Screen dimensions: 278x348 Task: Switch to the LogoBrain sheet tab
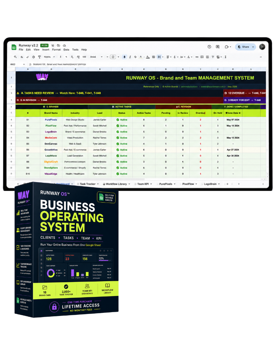[210, 184]
